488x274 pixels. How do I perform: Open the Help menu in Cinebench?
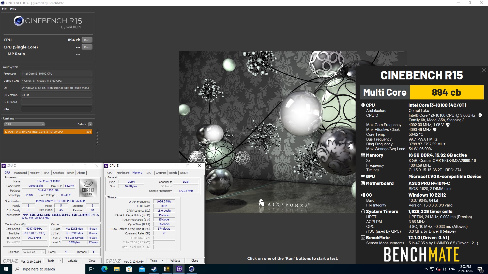click(x=13, y=9)
